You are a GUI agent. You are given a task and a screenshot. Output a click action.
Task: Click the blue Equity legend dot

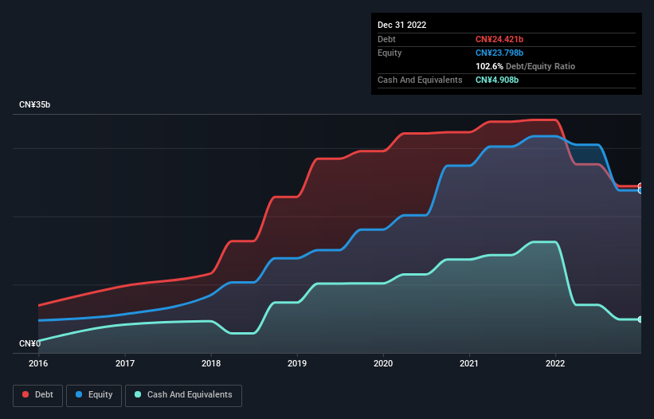pos(79,394)
